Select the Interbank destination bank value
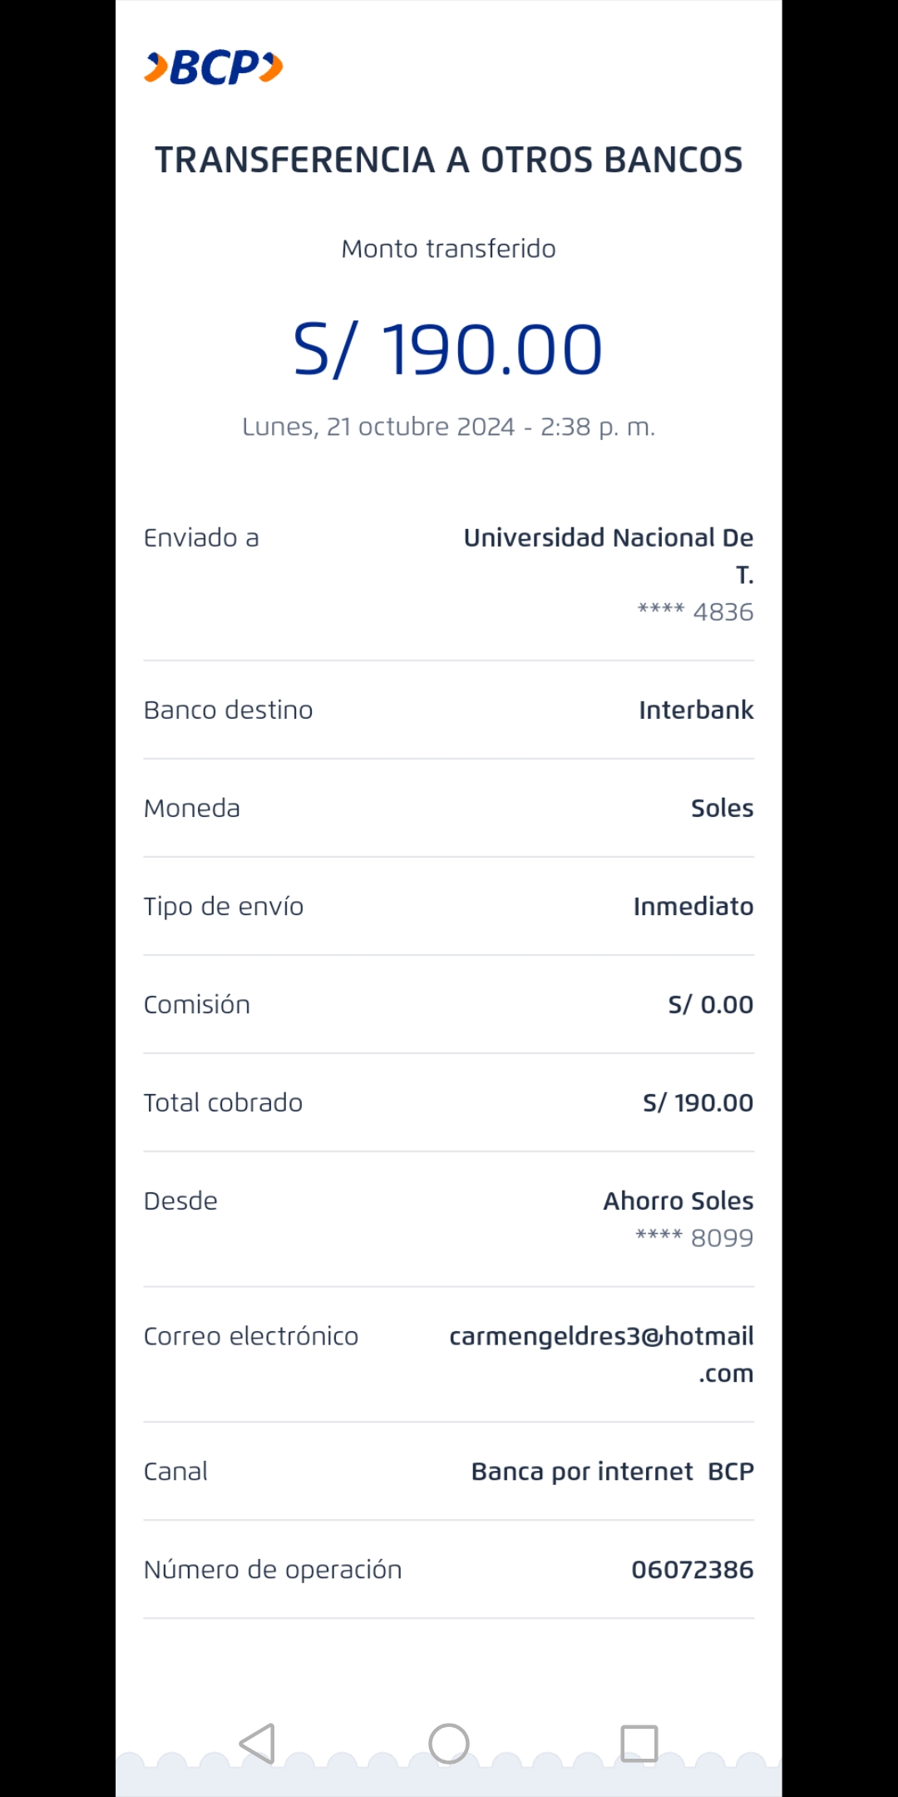The height and width of the screenshot is (1797, 898). [x=696, y=710]
